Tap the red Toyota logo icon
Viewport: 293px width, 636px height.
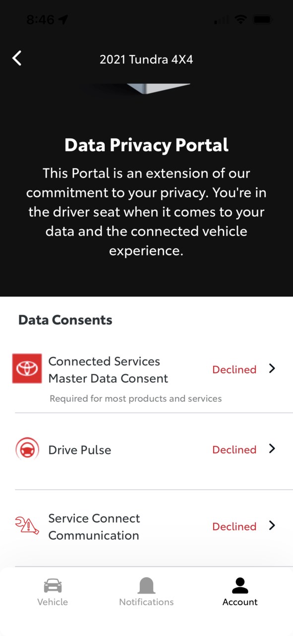click(x=27, y=368)
